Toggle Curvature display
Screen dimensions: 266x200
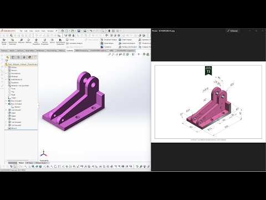pyautogui.click(x=106, y=47)
